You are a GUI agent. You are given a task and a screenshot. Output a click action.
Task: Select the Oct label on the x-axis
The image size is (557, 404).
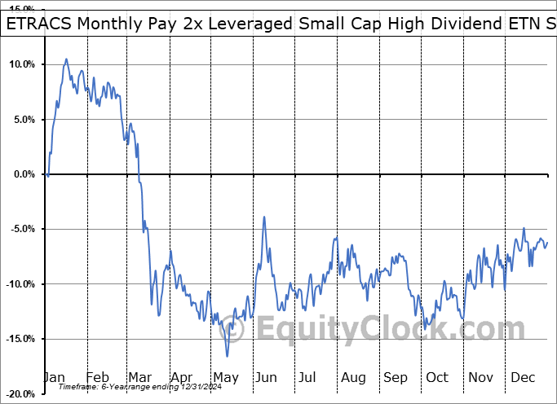click(438, 377)
